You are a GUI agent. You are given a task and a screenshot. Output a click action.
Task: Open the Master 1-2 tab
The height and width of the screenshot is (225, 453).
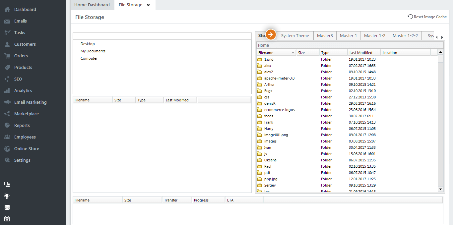pyautogui.click(x=375, y=36)
